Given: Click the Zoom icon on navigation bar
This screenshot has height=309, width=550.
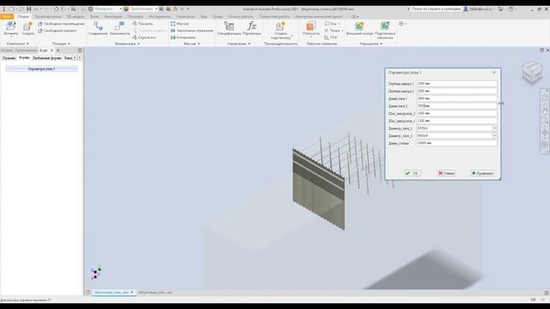Looking at the screenshot, I should point(544,121).
